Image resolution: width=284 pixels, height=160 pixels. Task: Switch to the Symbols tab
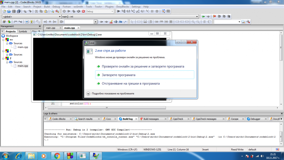point(23,31)
